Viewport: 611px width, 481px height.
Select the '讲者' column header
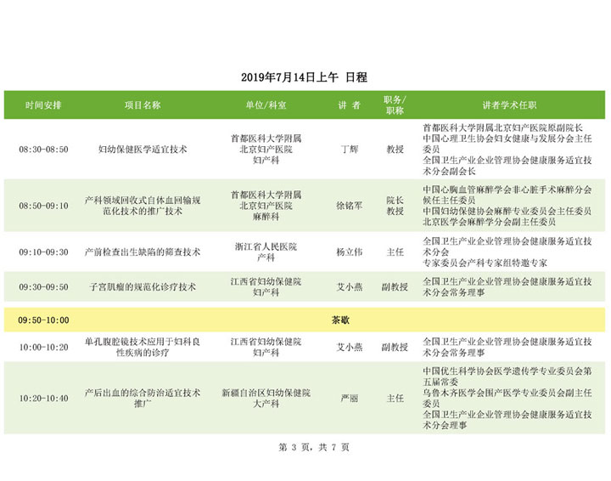(x=349, y=105)
